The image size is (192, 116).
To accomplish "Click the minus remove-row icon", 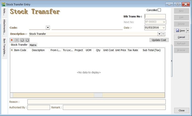I will click(17, 40).
